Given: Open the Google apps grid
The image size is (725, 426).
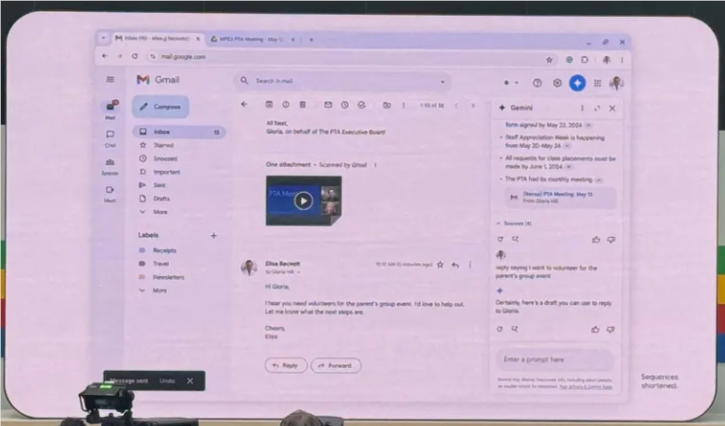Looking at the screenshot, I should [597, 82].
